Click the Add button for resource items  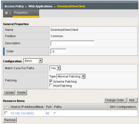click(133, 100)
